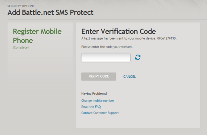Focus the verification code input field
This screenshot has height=135, width=207.
click(106, 57)
